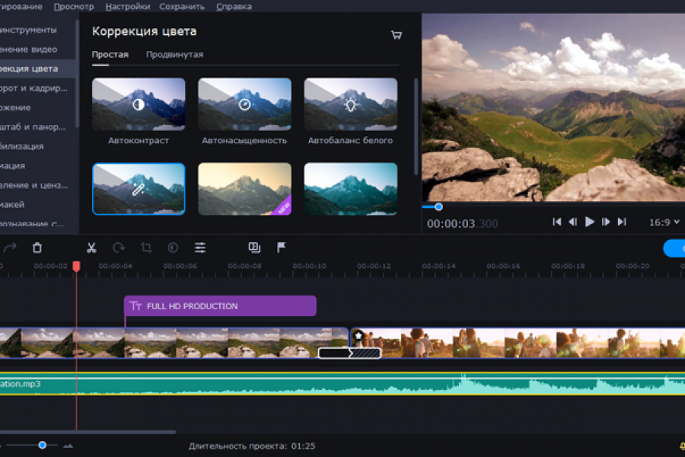Viewport: 685px width, 457px height.
Task: Expand the 16:9 aspect ratio dropdown
Action: click(x=664, y=222)
